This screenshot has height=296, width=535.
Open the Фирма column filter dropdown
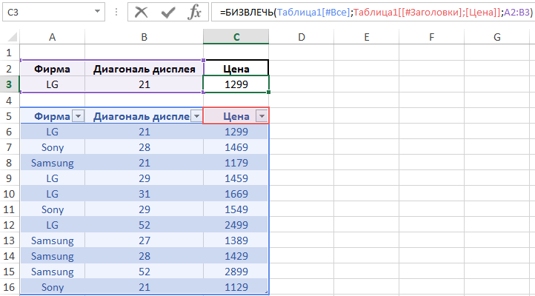(78, 116)
